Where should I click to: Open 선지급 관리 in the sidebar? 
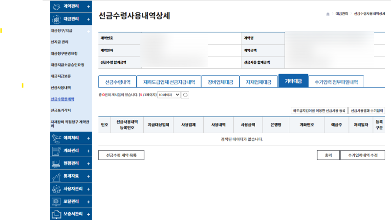[60, 42]
